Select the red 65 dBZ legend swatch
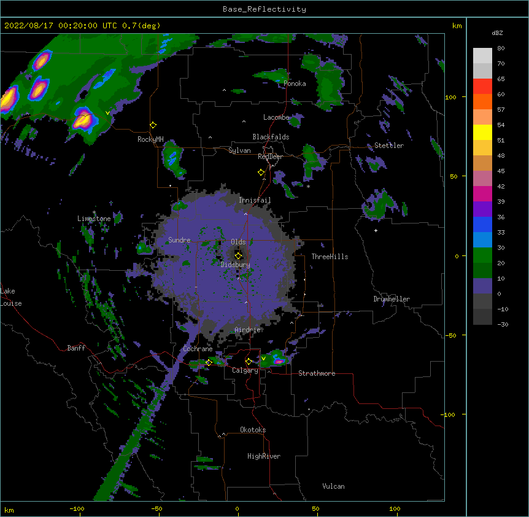Viewport: 529px width, 517px height. tap(482, 87)
